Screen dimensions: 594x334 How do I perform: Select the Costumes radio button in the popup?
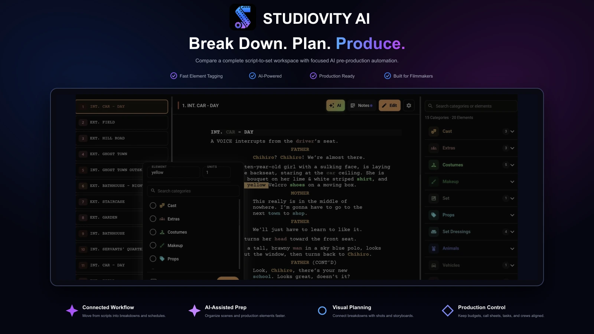153,232
